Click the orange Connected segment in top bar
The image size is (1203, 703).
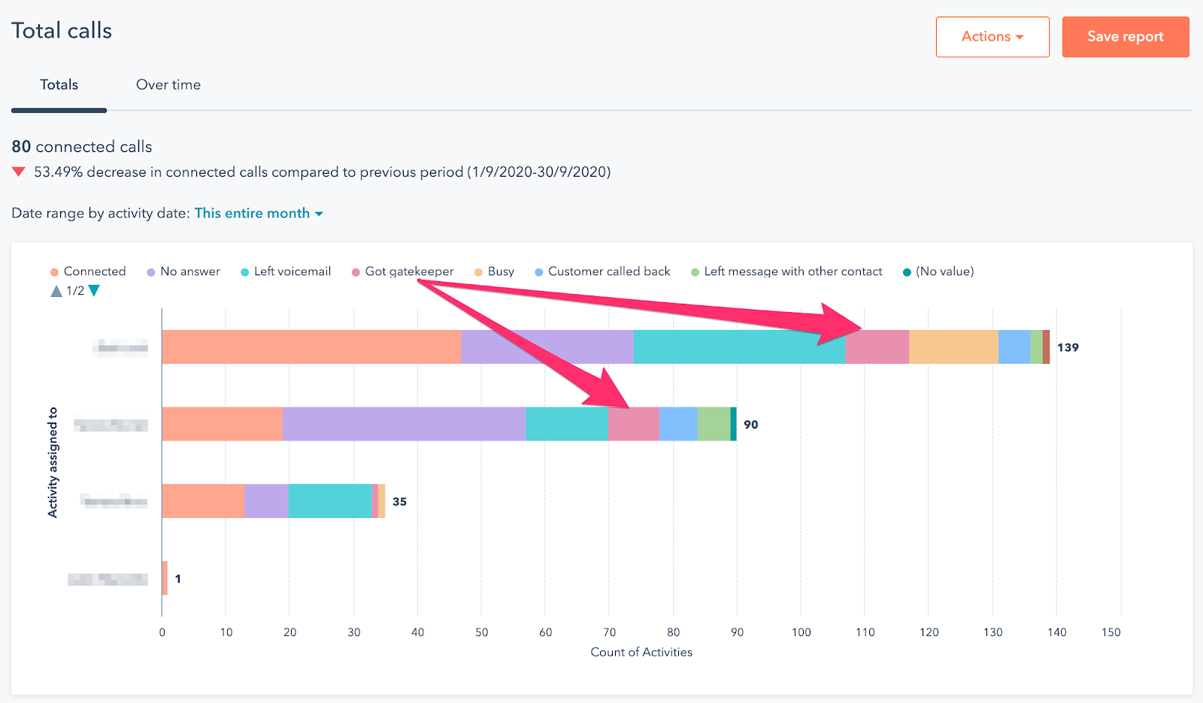[311, 347]
